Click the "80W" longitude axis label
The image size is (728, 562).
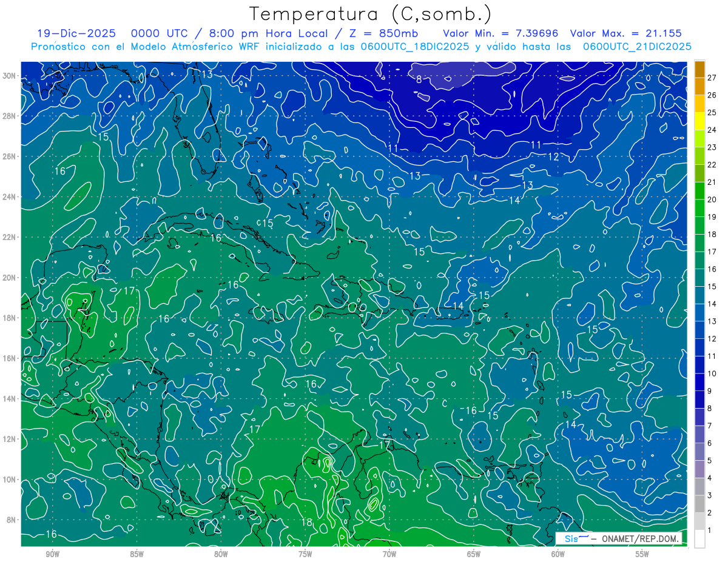(x=221, y=554)
